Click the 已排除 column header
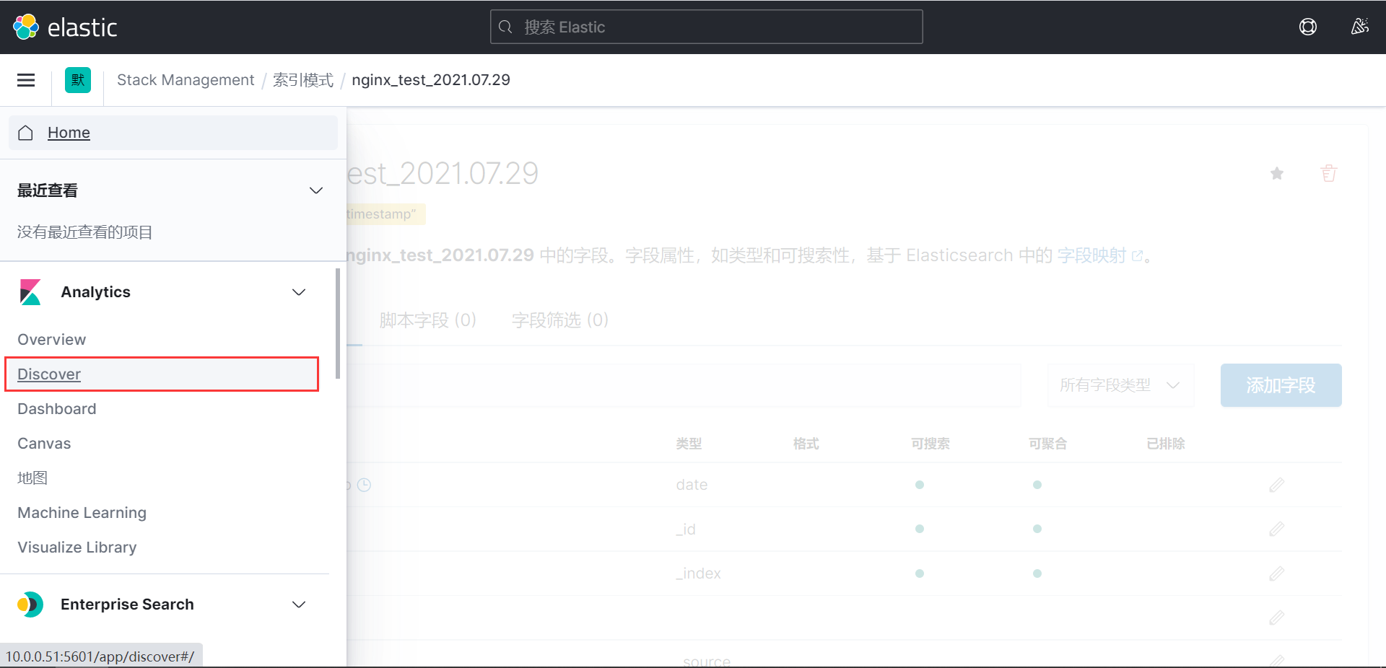The width and height of the screenshot is (1386, 668). pyautogui.click(x=1166, y=444)
